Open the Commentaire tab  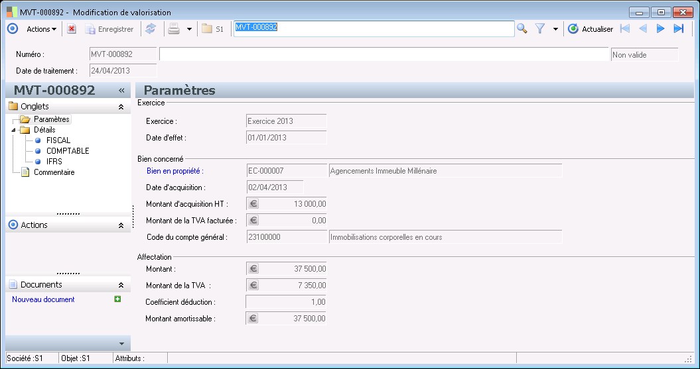(54, 172)
